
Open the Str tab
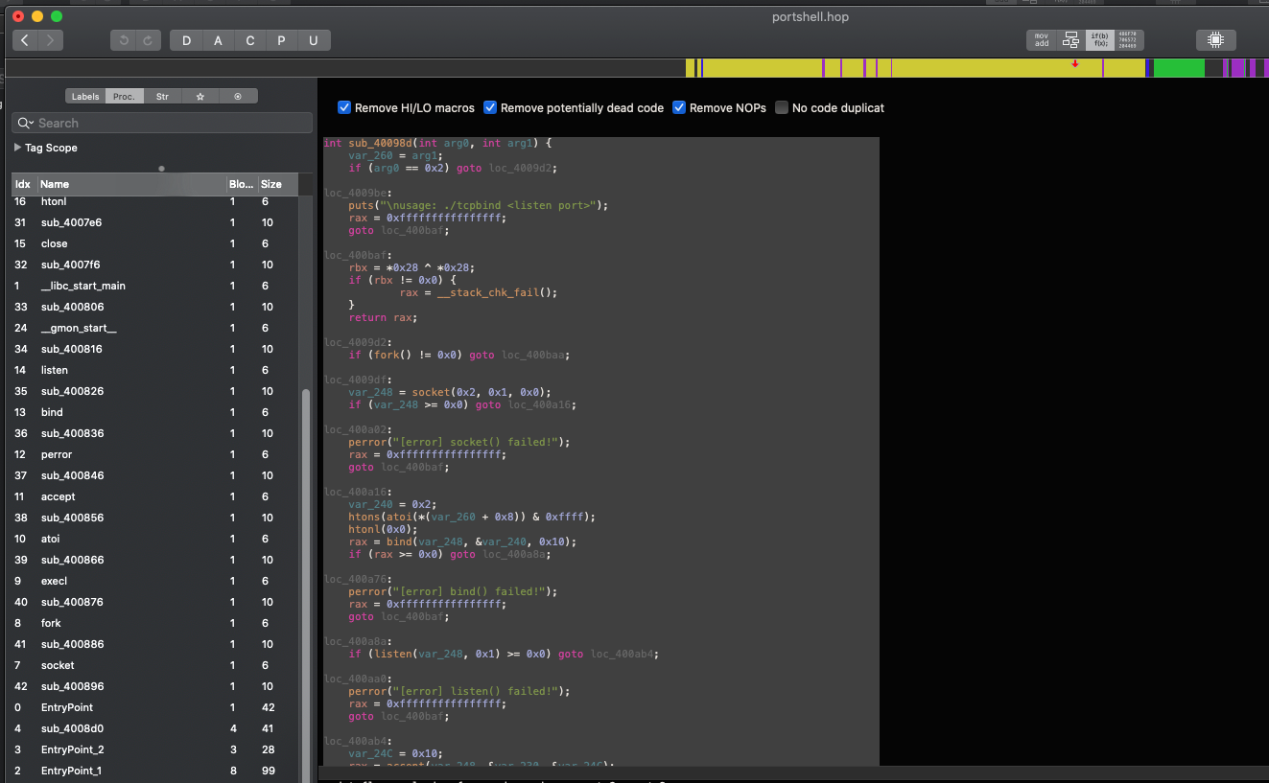coord(162,96)
